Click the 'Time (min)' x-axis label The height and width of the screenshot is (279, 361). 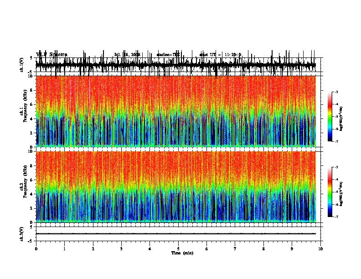(x=182, y=253)
